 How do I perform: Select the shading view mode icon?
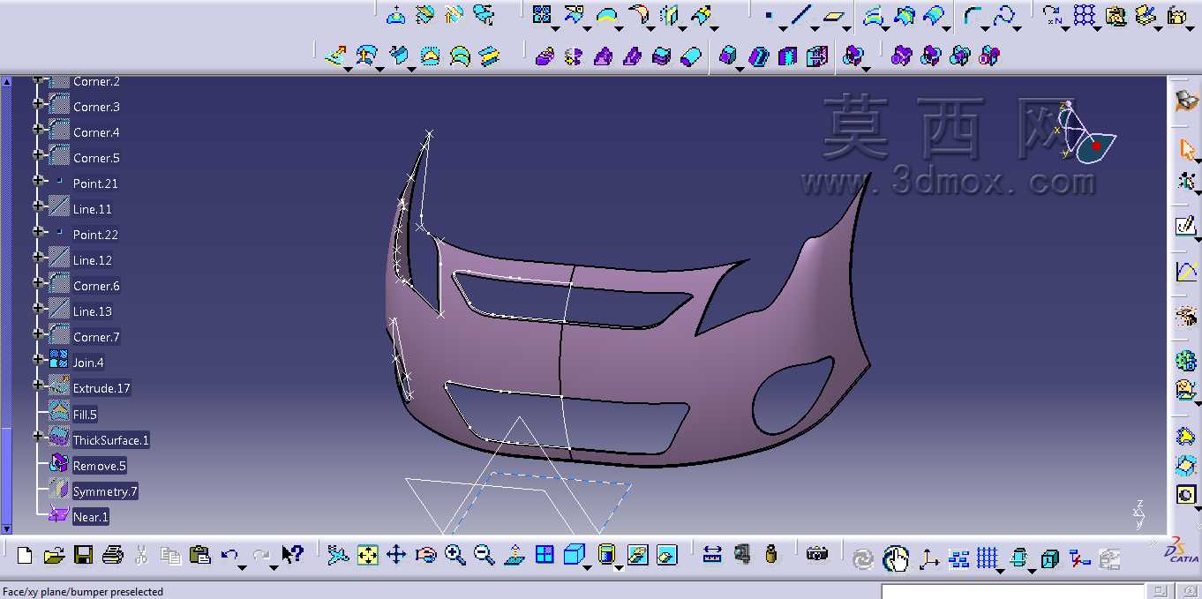[x=607, y=555]
